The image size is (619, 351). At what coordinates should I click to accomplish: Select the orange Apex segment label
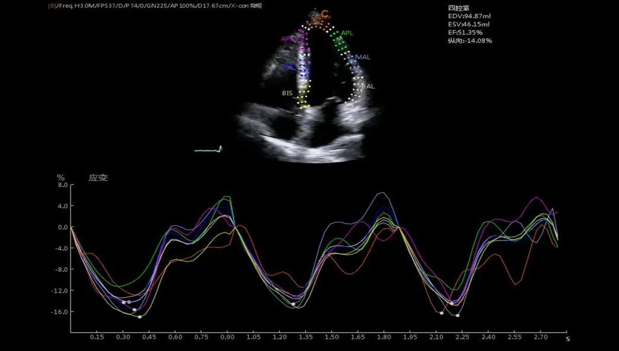click(x=323, y=18)
